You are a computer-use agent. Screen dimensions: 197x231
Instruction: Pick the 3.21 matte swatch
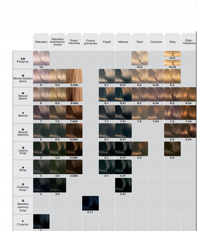click(x=123, y=185)
